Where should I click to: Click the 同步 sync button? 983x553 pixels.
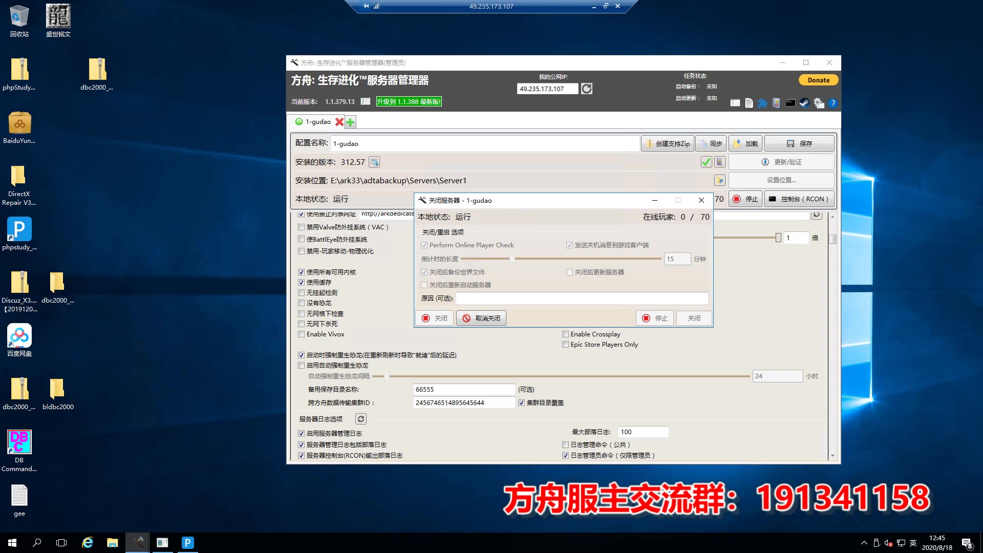point(711,144)
